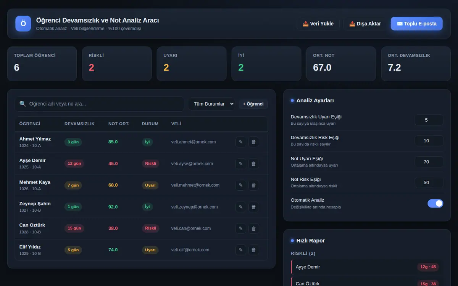The image size is (458, 286).
Task: Select the Not Uyarı Eşiği field
Action: tap(429, 162)
